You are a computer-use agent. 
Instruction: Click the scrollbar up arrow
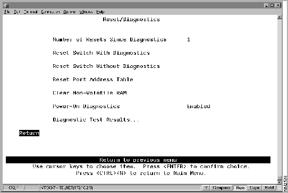coord(279,17)
